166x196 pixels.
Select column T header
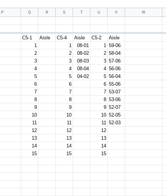pyautogui.click(x=82, y=12)
